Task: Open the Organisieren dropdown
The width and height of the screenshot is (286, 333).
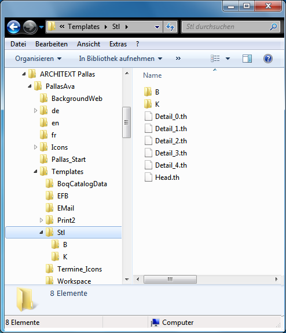Action: pyautogui.click(x=38, y=59)
